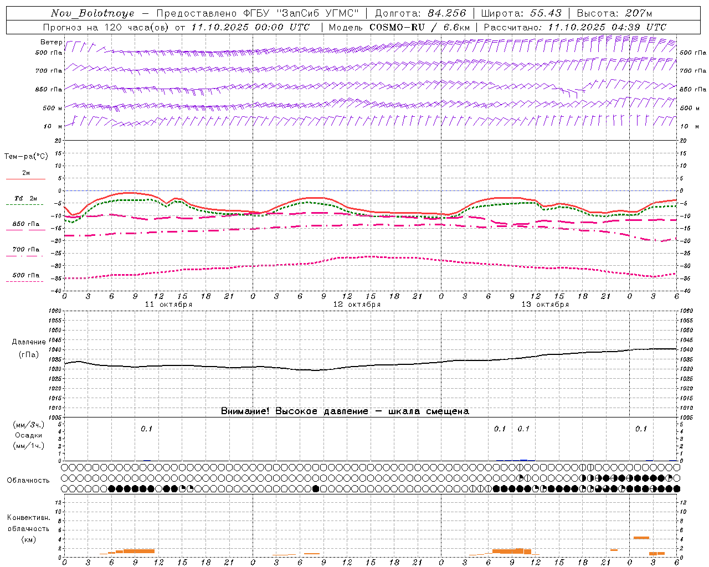Click the (км) unit label for convective cloud
This screenshot has width=709, height=567.
28,539
